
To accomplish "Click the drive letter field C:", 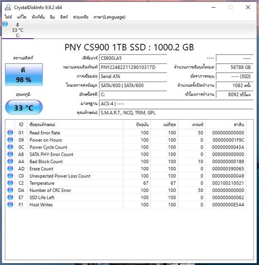I will [x=133, y=94].
